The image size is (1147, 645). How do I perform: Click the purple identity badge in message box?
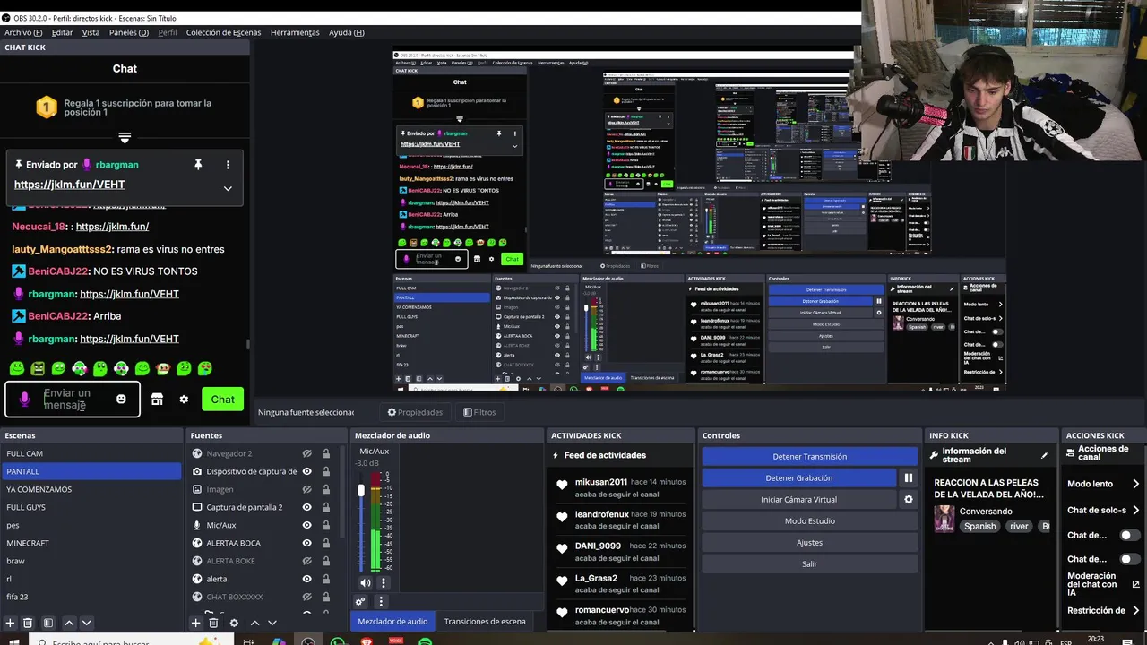25,399
